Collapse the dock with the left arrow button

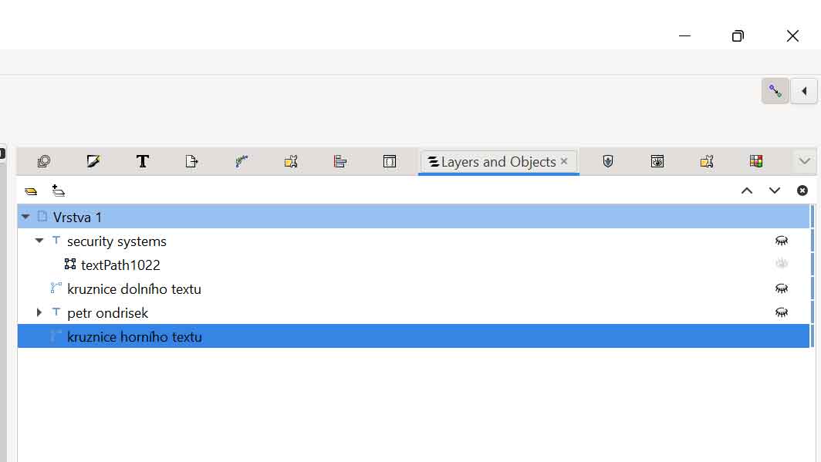804,91
